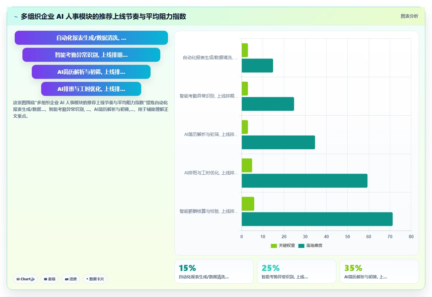The height and width of the screenshot is (297, 432).
Task: Click x-axis tick value 40
Action: coord(326,237)
